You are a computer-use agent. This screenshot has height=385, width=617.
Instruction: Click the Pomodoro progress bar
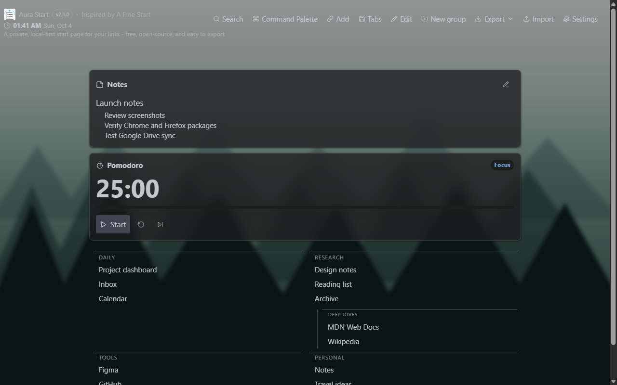pyautogui.click(x=305, y=207)
